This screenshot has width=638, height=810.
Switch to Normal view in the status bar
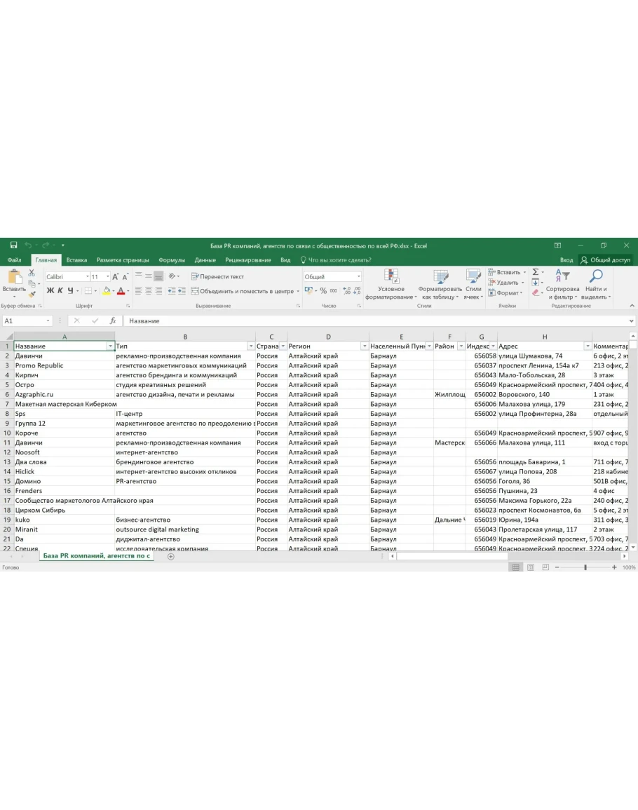[515, 567]
